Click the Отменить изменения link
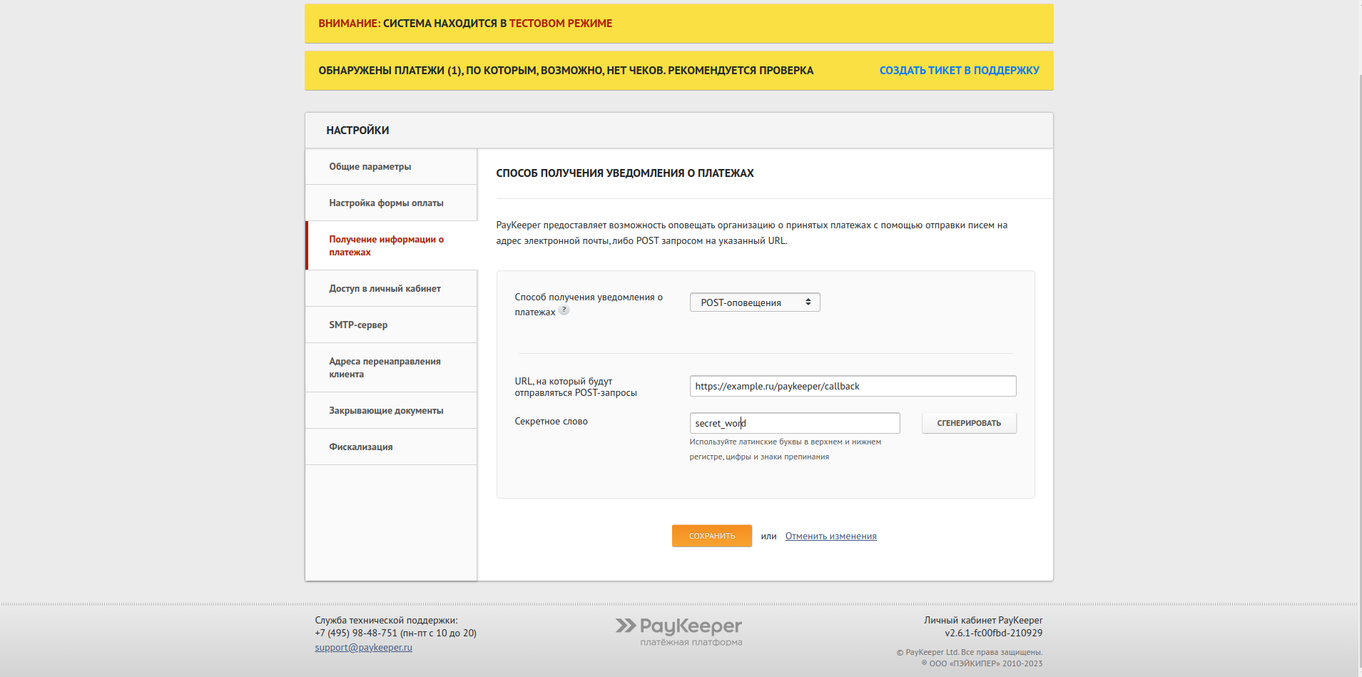 click(830, 536)
